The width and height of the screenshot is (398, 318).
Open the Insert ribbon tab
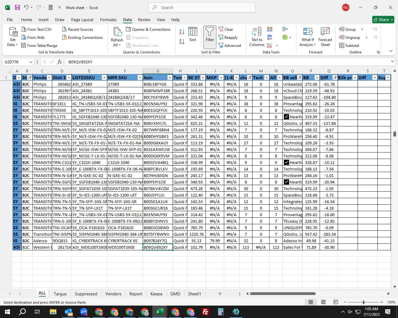(44, 20)
